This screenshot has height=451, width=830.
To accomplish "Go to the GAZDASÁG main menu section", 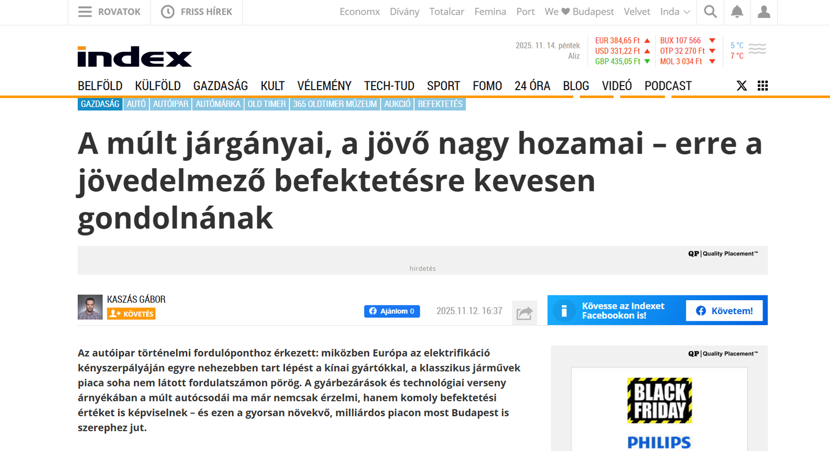I will (x=220, y=86).
